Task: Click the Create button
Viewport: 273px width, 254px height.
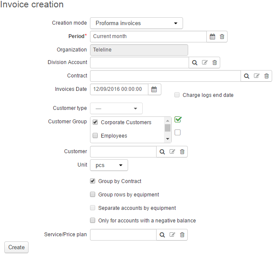Action: 16,247
